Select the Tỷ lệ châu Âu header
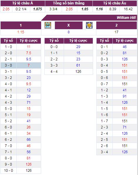 (x=115, y=3)
